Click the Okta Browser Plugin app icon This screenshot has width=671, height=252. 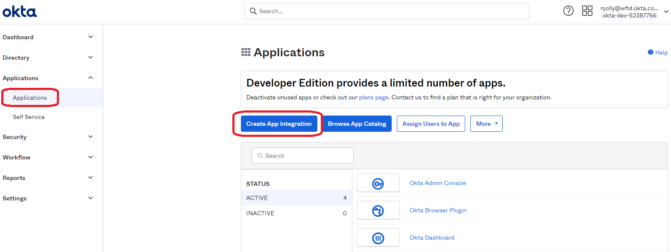click(x=378, y=211)
